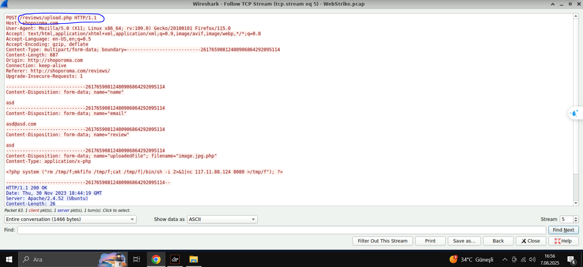
Task: Open Help for the Follow Stream dialog
Action: click(563, 241)
